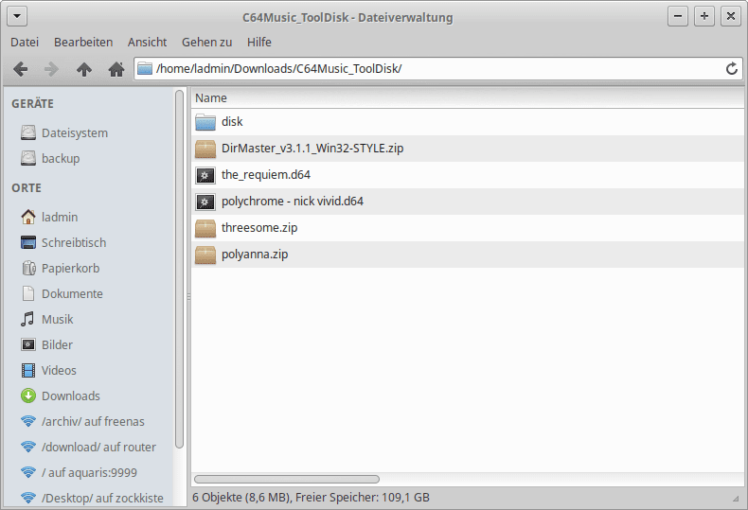Go forward with the right arrow

point(51,70)
